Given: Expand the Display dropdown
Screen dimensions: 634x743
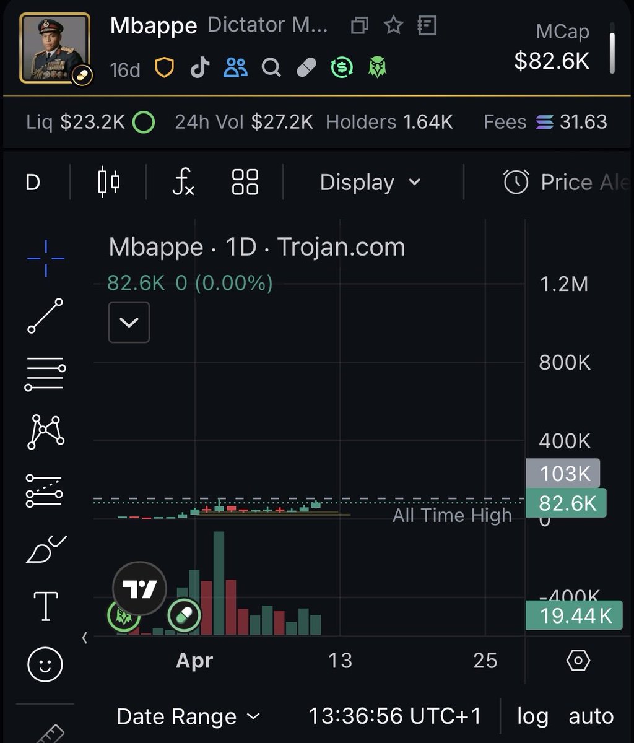Looking at the screenshot, I should click(x=370, y=183).
